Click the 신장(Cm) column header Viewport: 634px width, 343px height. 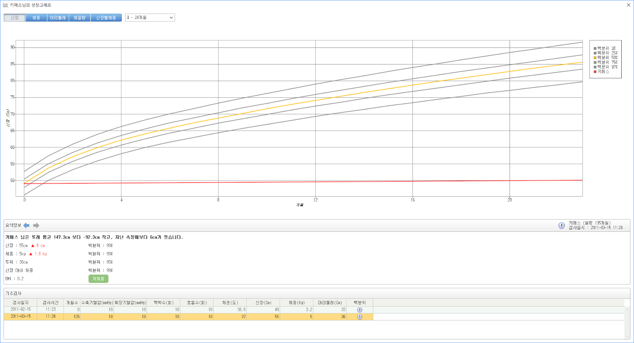(263, 303)
